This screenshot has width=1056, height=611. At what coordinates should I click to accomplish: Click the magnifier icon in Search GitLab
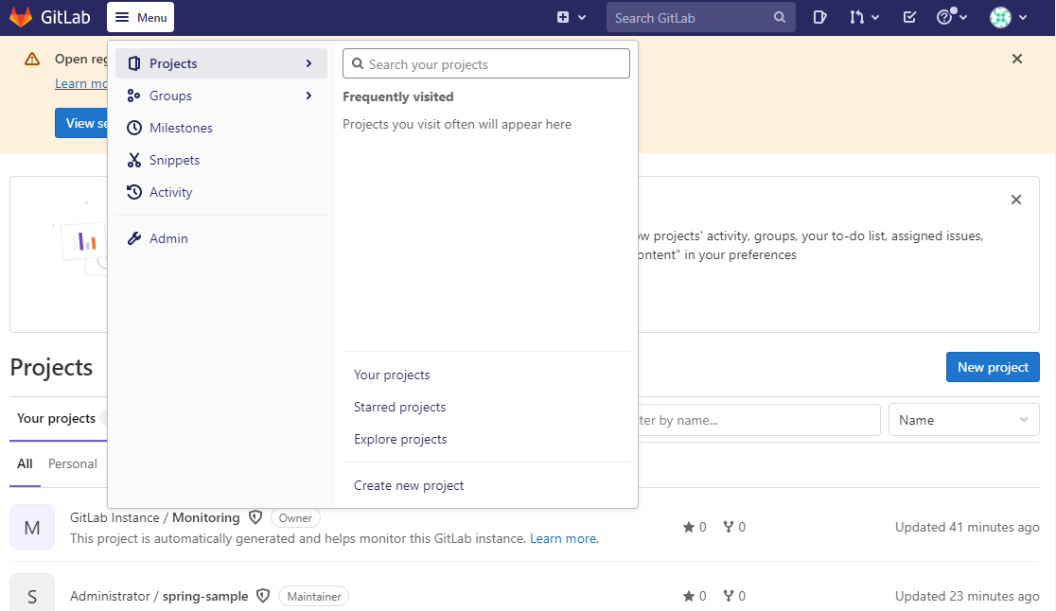tap(779, 17)
